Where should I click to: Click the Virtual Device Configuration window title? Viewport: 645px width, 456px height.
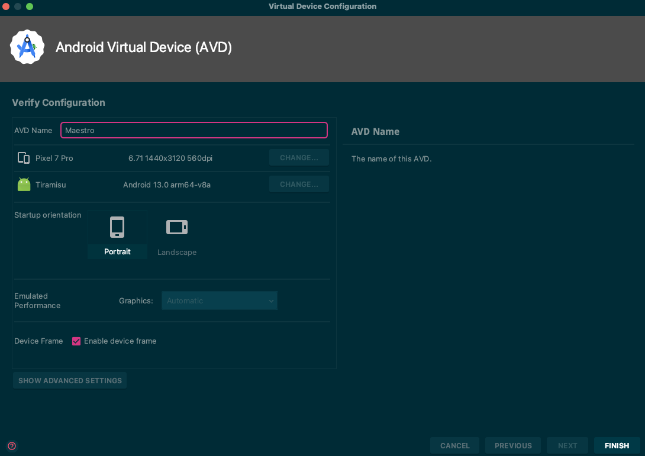coord(322,6)
